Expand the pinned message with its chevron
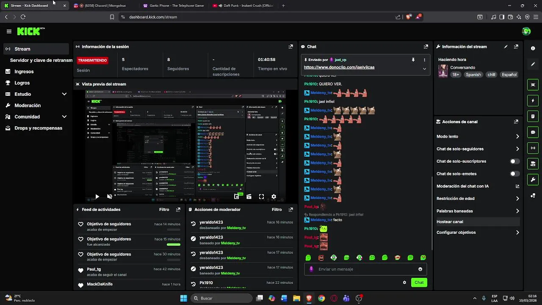The width and height of the screenshot is (542, 305). tap(424, 69)
